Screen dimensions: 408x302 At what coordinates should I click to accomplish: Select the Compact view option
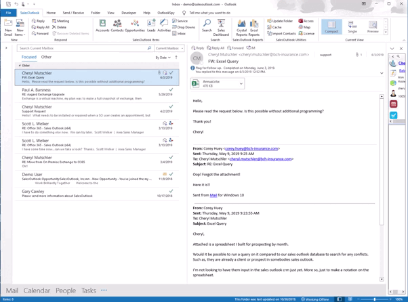coord(331,26)
